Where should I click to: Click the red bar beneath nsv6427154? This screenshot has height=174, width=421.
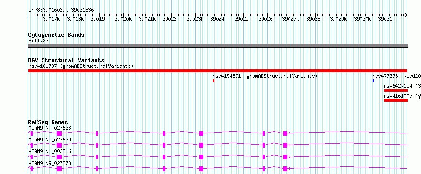pos(396,91)
